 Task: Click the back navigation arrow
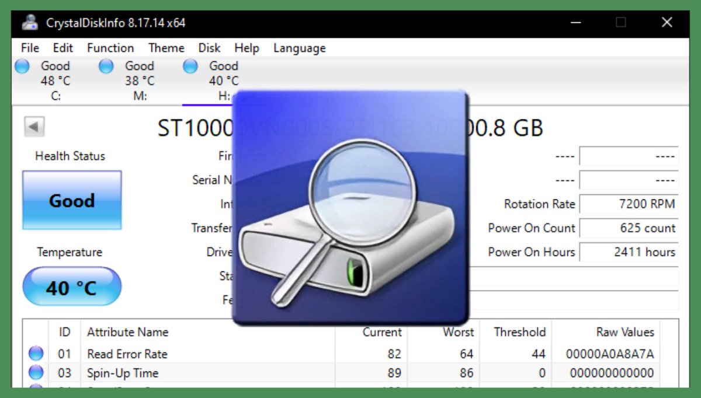pos(33,126)
